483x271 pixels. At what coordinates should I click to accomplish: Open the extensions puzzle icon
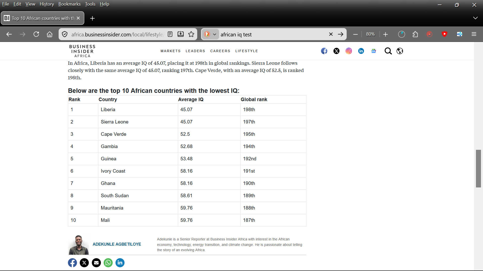[415, 34]
